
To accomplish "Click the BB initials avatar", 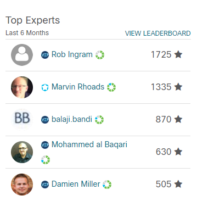I will coord(22,118).
